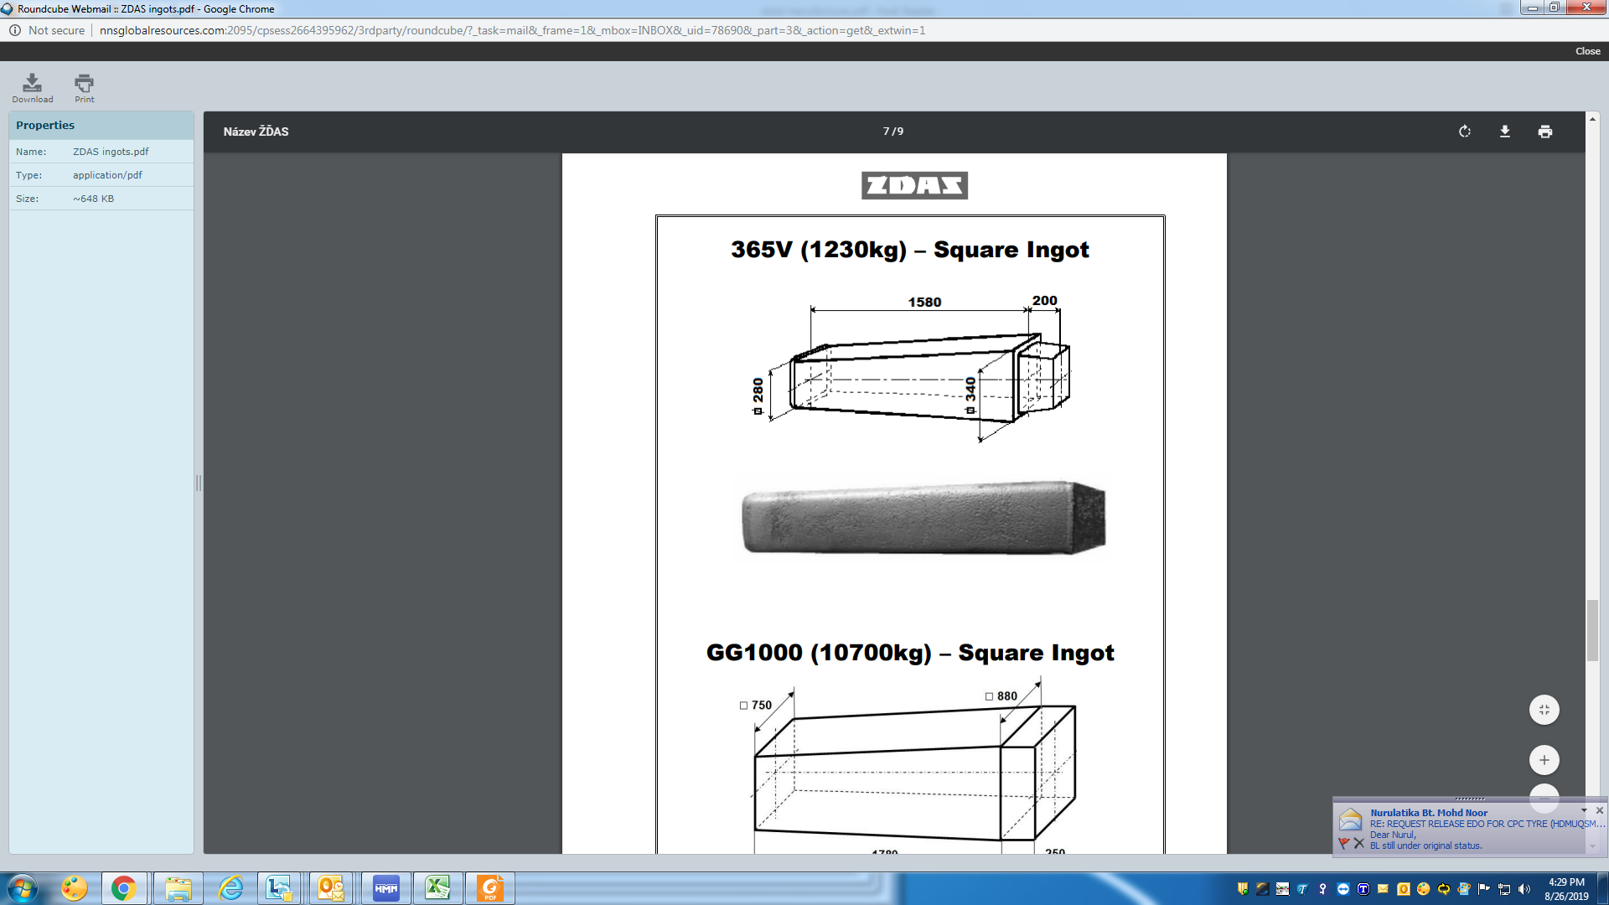Click the Print attachment icon

click(84, 87)
